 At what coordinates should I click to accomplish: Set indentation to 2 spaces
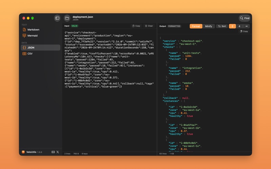pyautogui.click(x=232, y=26)
